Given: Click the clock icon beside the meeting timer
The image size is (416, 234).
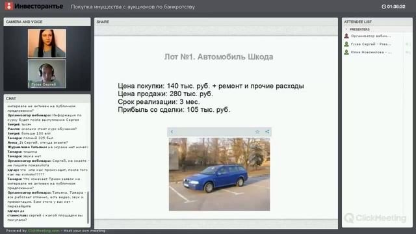Looking at the screenshot, I should (383, 6).
